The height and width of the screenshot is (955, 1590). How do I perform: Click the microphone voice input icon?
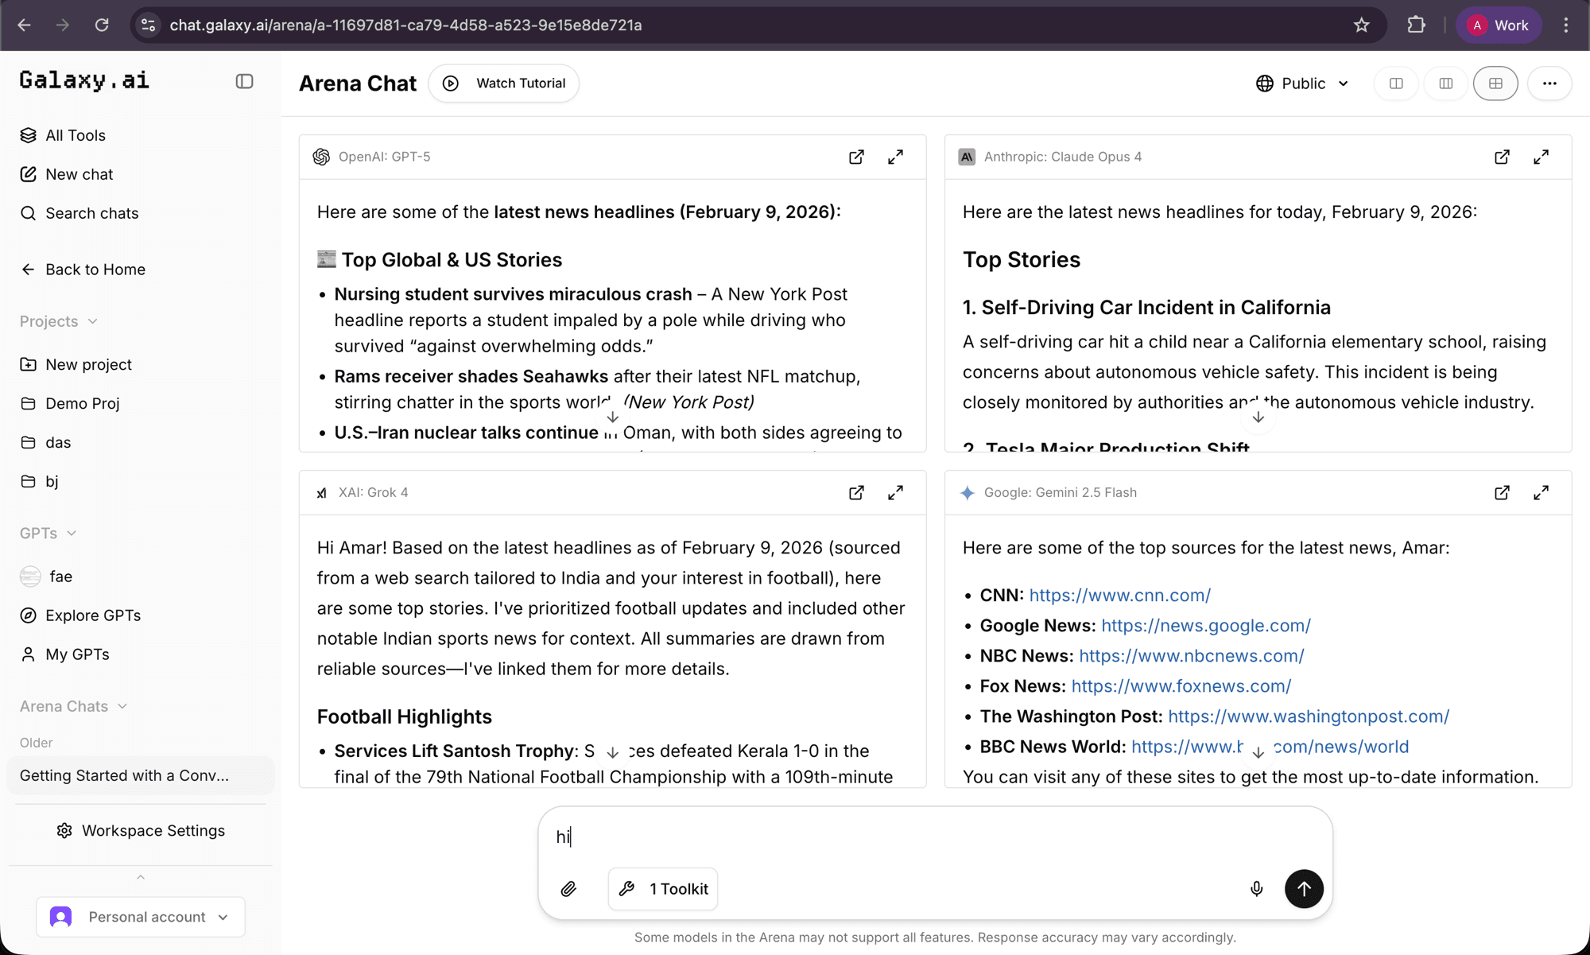1256,889
